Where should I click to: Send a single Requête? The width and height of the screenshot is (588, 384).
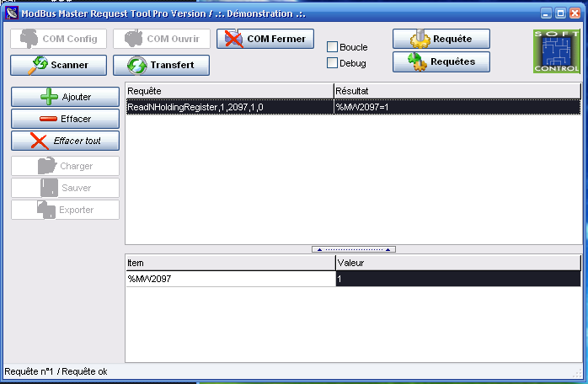(441, 39)
